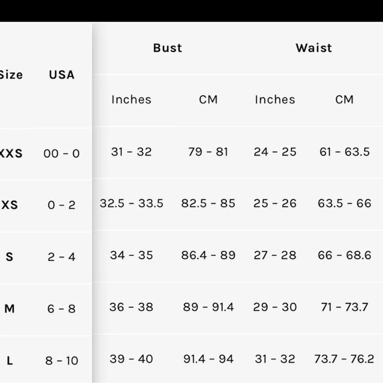The image size is (383, 383).
Task: Click waist CM value 73.7 - 76.2
Action: (x=344, y=359)
